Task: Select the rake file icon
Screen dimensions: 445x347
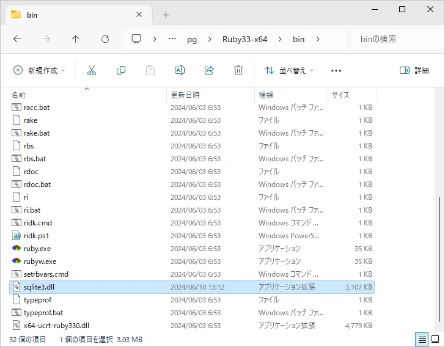Action: (17, 120)
